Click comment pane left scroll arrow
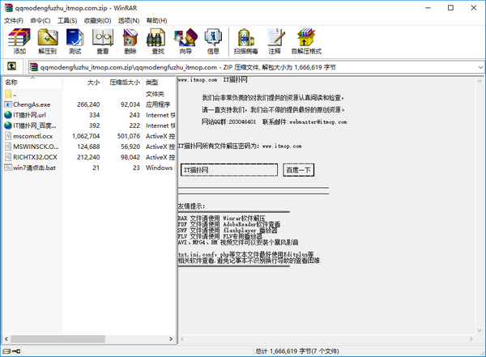486x357 pixels. tap(182, 339)
